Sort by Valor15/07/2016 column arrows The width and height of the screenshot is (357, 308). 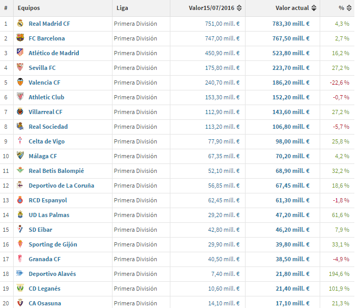coord(239,8)
